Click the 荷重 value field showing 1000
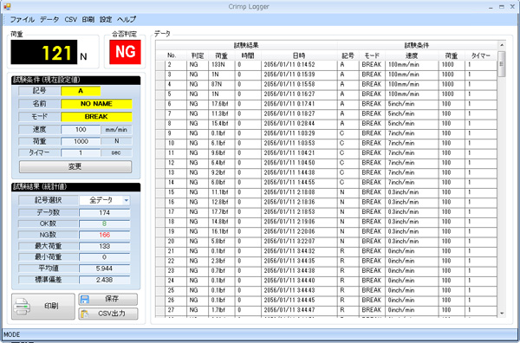Image resolution: width=520 pixels, height=343 pixels. pyautogui.click(x=81, y=141)
